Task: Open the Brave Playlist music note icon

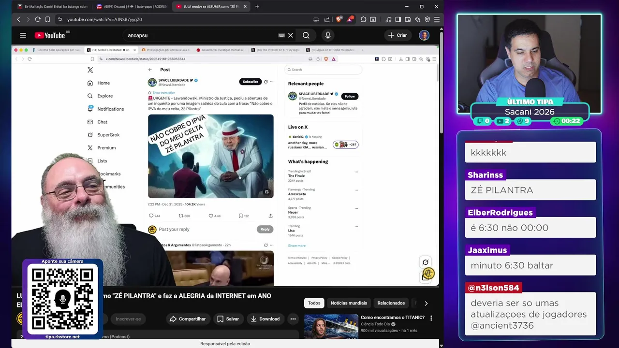Action: tap(388, 19)
